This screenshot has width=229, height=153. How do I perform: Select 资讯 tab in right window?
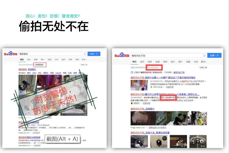(142, 62)
